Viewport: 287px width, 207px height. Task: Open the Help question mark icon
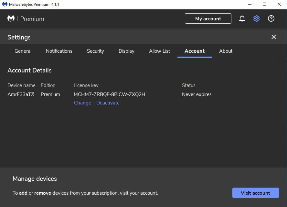[271, 19]
